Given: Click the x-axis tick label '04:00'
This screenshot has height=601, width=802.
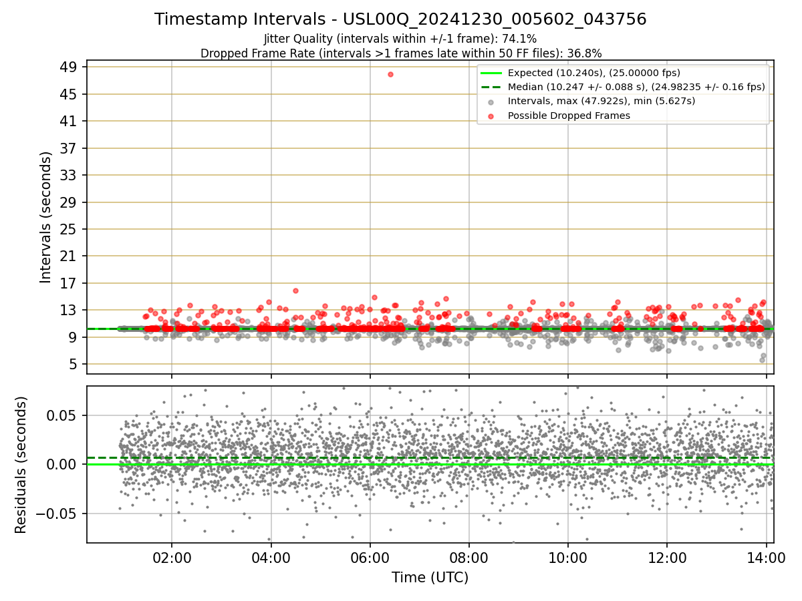Looking at the screenshot, I should point(271,558).
